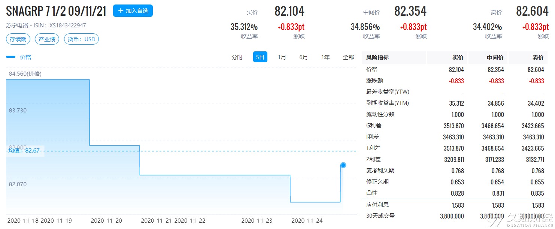Click the 产业债 tag
Viewport: 555px width, 229px height.
47,39
